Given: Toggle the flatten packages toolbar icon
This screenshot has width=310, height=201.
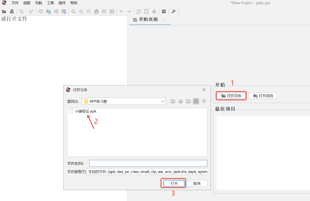Looking at the screenshot, I should (x=48, y=11).
